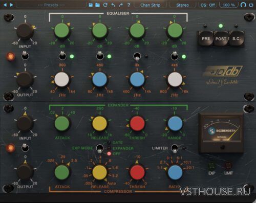Image resolution: width=256 pixels, height=203 pixels.
Task: Save preset with the floppy disk icon
Action: [x=91, y=5]
